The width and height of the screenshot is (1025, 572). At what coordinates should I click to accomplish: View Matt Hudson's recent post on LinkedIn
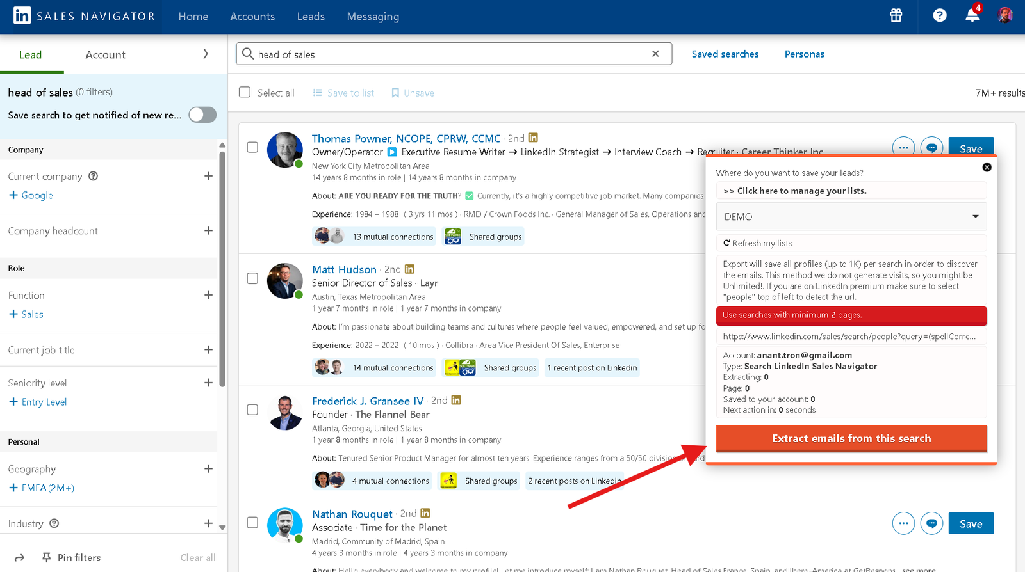(593, 368)
